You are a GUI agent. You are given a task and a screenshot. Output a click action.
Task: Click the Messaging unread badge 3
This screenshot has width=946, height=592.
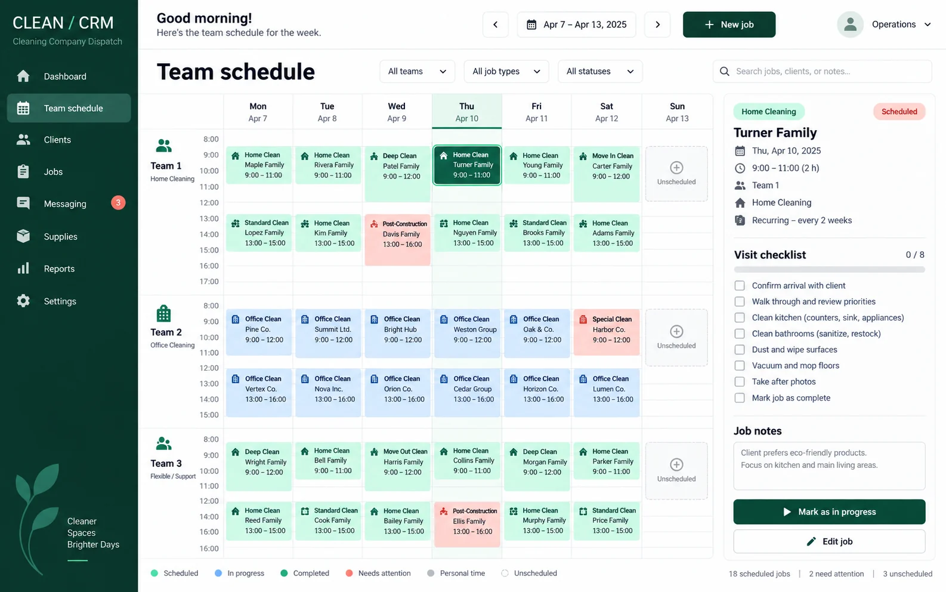click(118, 203)
